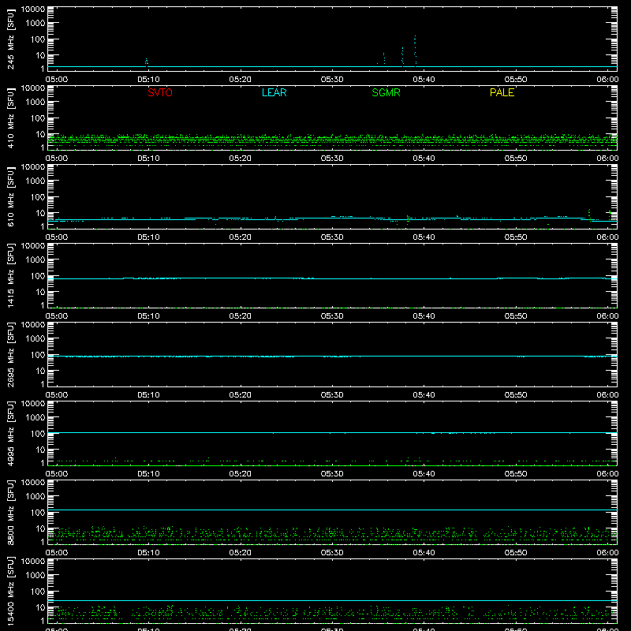This screenshot has height=631, width=631.
Task: Select the 8800 MHz [SFU] axis label
Action: click(10, 512)
